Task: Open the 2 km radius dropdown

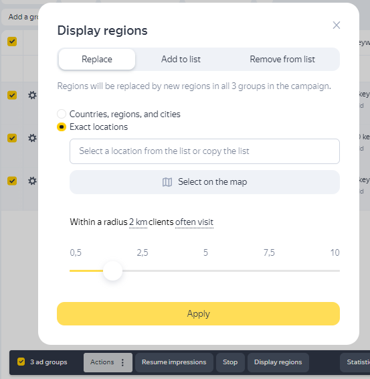Action: point(138,222)
